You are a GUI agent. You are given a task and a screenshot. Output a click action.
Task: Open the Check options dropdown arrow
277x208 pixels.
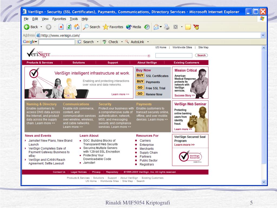[x=122, y=42]
